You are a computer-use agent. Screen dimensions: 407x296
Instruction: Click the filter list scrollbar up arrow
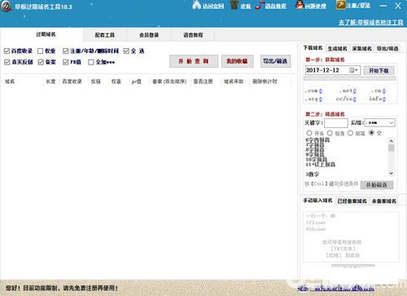coord(391,141)
